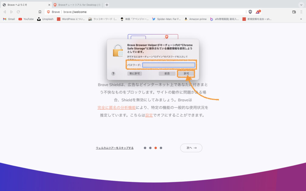Open the Brave Wallet icon in toolbar
The image size is (306, 191).
(294, 12)
